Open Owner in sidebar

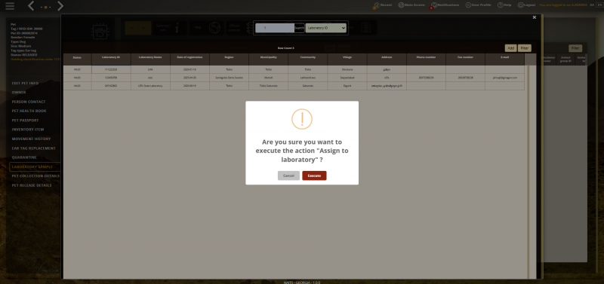click(19, 93)
